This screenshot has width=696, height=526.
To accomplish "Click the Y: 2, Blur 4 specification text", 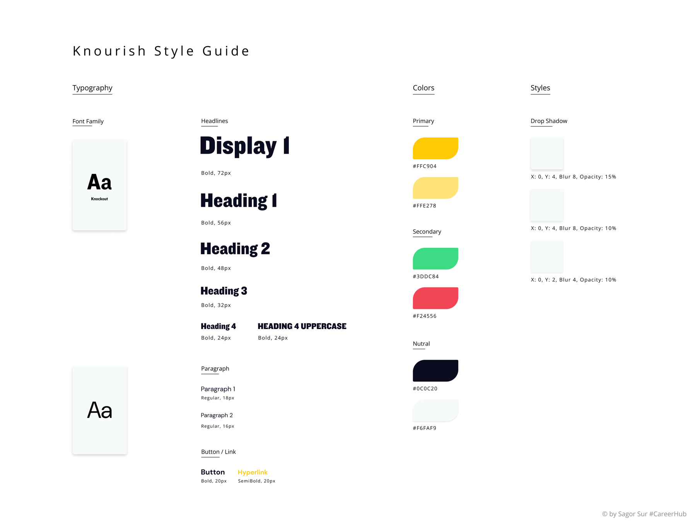I will [573, 279].
